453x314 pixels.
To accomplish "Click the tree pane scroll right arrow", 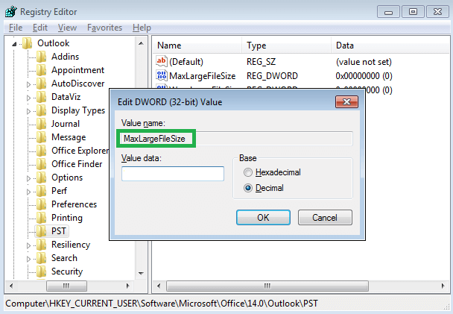I will click(127, 286).
